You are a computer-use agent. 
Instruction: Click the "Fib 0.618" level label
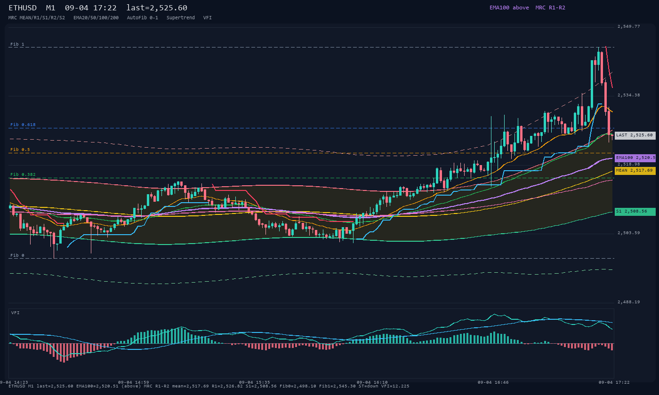(23, 125)
